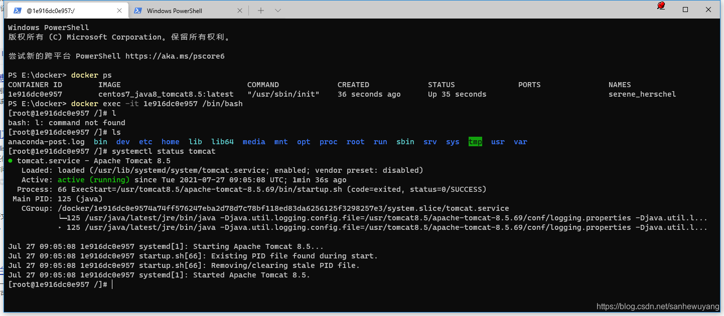This screenshot has height=316, width=724.
Task: Close the terminal window
Action: 708,10
